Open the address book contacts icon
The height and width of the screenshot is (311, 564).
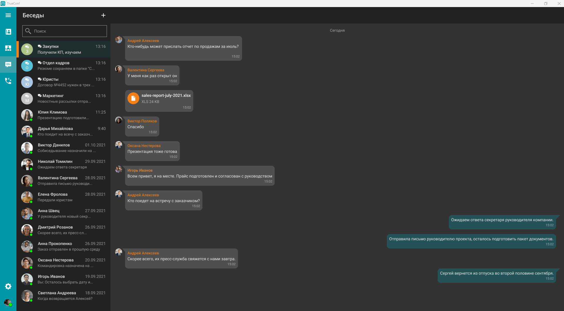pos(8,32)
